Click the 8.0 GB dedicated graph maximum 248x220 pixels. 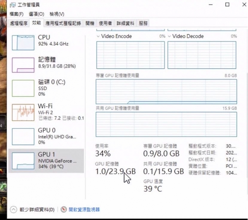pos(231,76)
